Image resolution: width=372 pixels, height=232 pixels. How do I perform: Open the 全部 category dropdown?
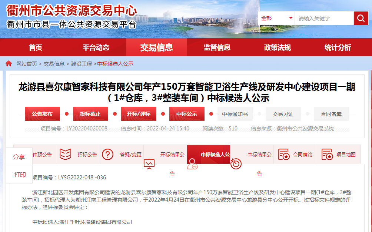[x=276, y=18]
